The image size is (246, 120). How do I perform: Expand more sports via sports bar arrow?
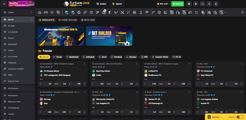pos(225,12)
